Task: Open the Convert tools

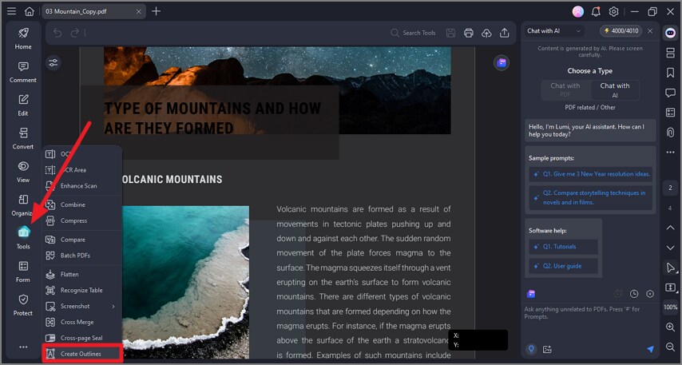Action: 23,138
